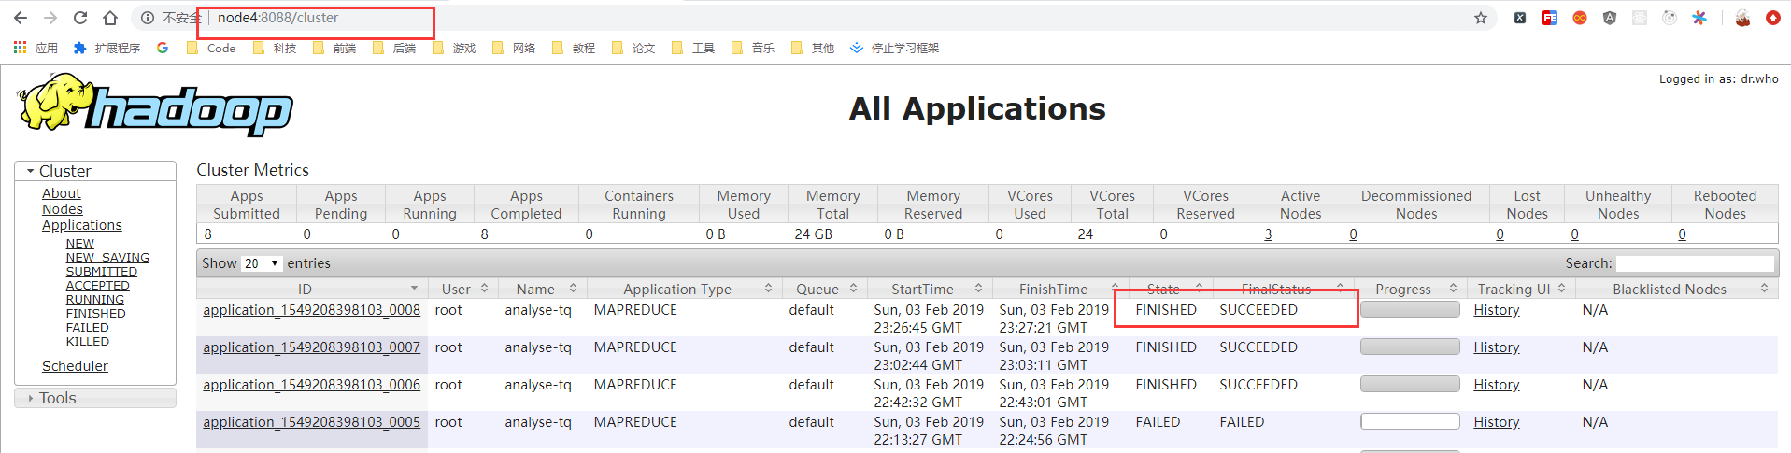This screenshot has width=1791, height=453.
Task: Click the red FE extension icon
Action: (1550, 18)
